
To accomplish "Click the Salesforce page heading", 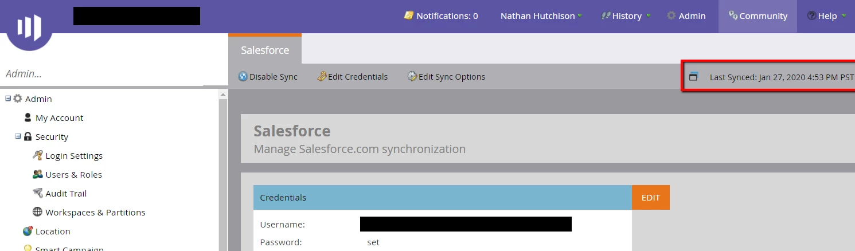I will [292, 131].
